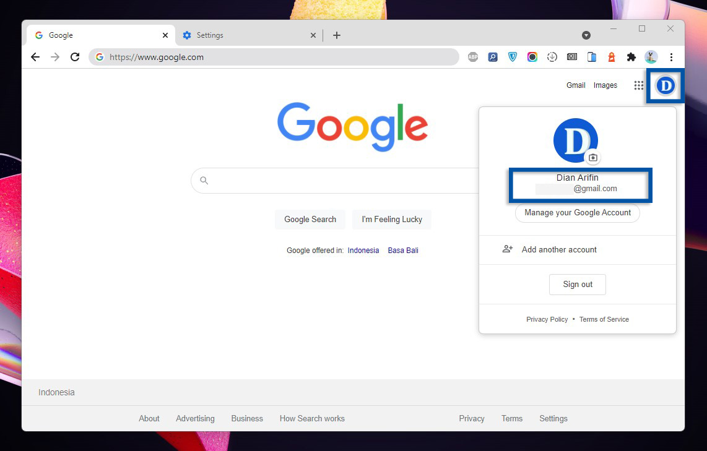707x451 pixels.
Task: Open the tab search arrow control
Action: pos(586,35)
